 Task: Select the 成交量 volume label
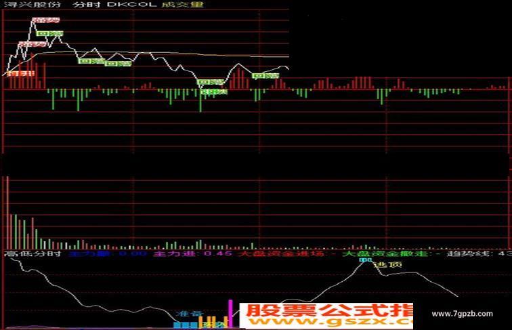click(x=182, y=5)
